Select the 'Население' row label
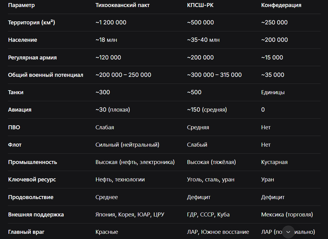Image resolution: width=328 pixels, height=239 pixels. coord(23,40)
